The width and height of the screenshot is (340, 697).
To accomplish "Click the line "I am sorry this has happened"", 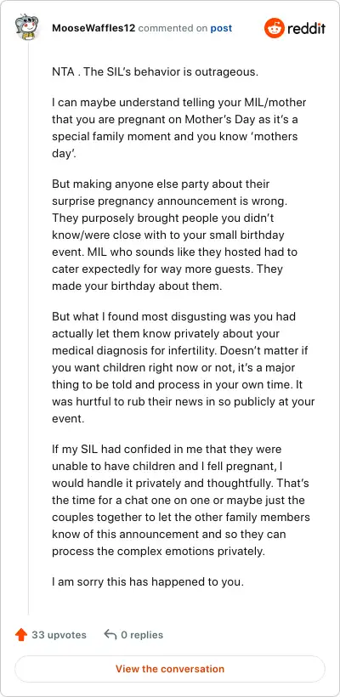I will [x=148, y=582].
